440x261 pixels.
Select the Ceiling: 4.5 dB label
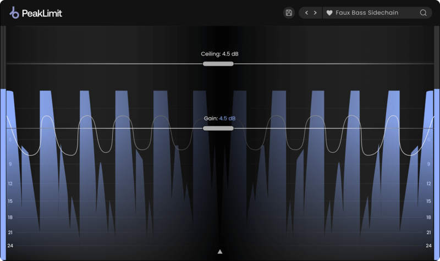pyautogui.click(x=219, y=54)
